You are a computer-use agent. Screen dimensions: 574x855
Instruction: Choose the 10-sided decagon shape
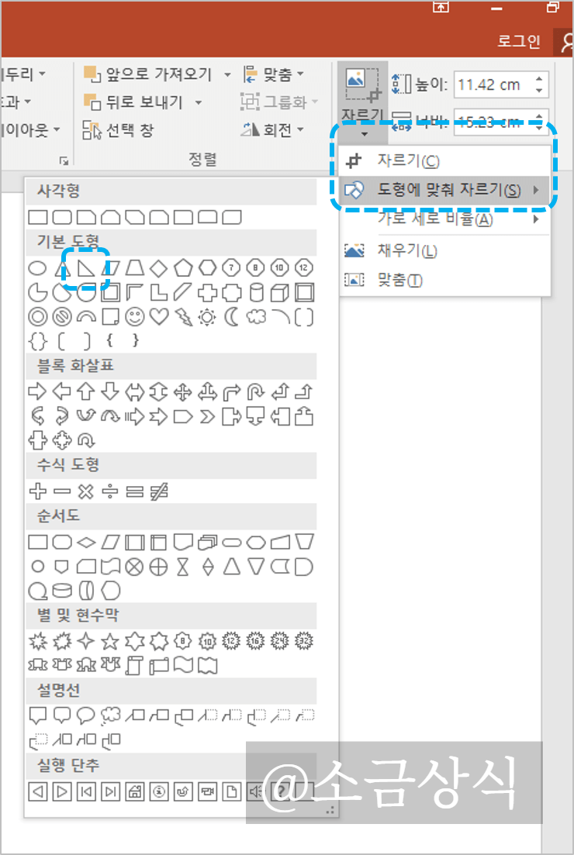coord(280,267)
